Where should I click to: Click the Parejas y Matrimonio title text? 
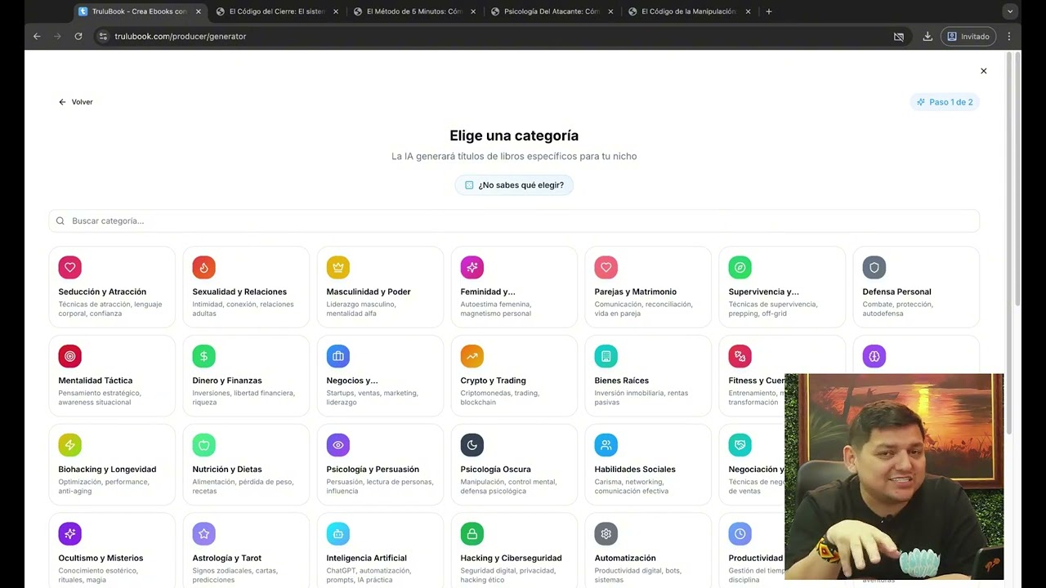pyautogui.click(x=635, y=292)
